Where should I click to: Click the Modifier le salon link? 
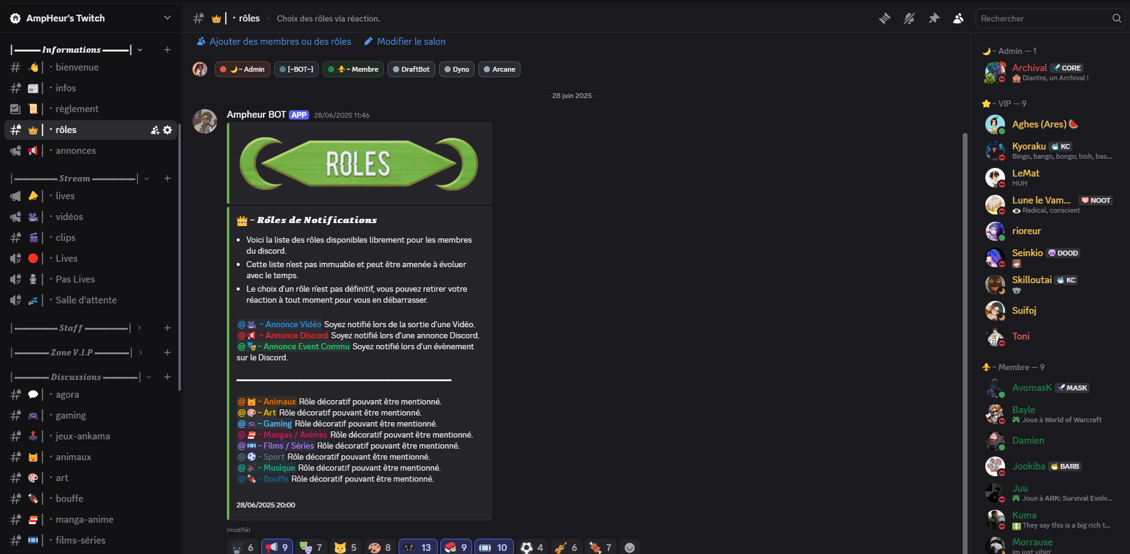click(x=405, y=42)
